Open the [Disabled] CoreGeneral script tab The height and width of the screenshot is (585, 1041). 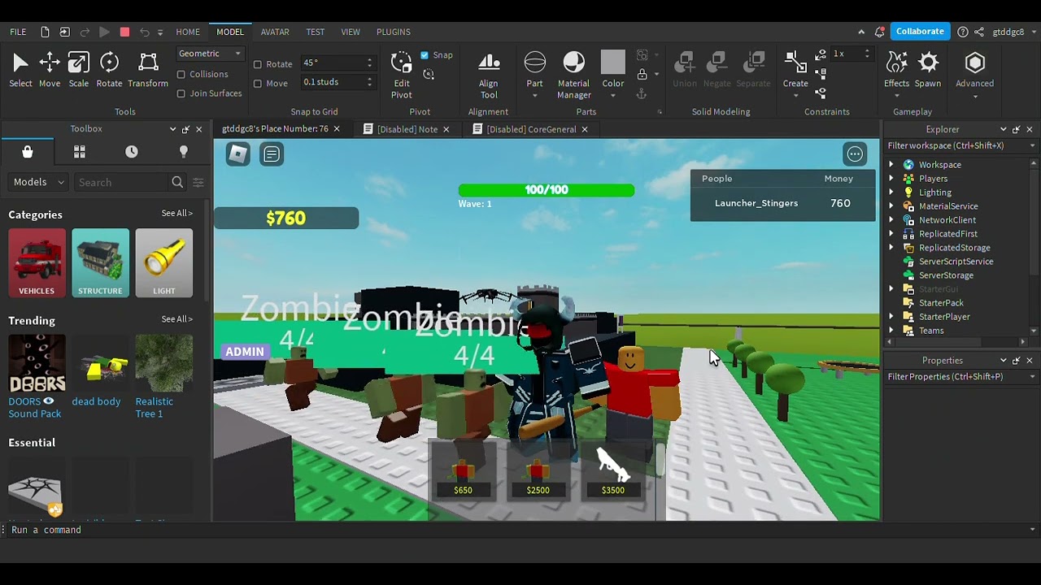530,129
